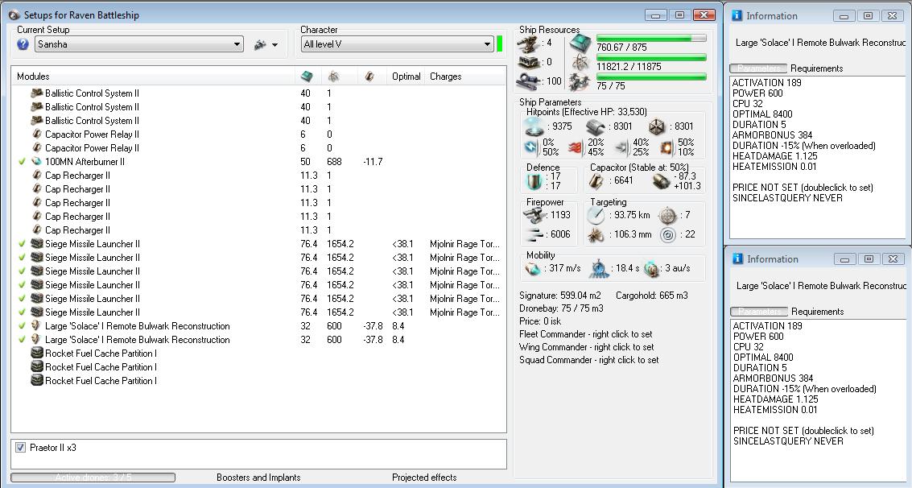This screenshot has height=488, width=912.
Task: Toggle active checkmark on first Siege Missile Launcher
Action: 22,244
